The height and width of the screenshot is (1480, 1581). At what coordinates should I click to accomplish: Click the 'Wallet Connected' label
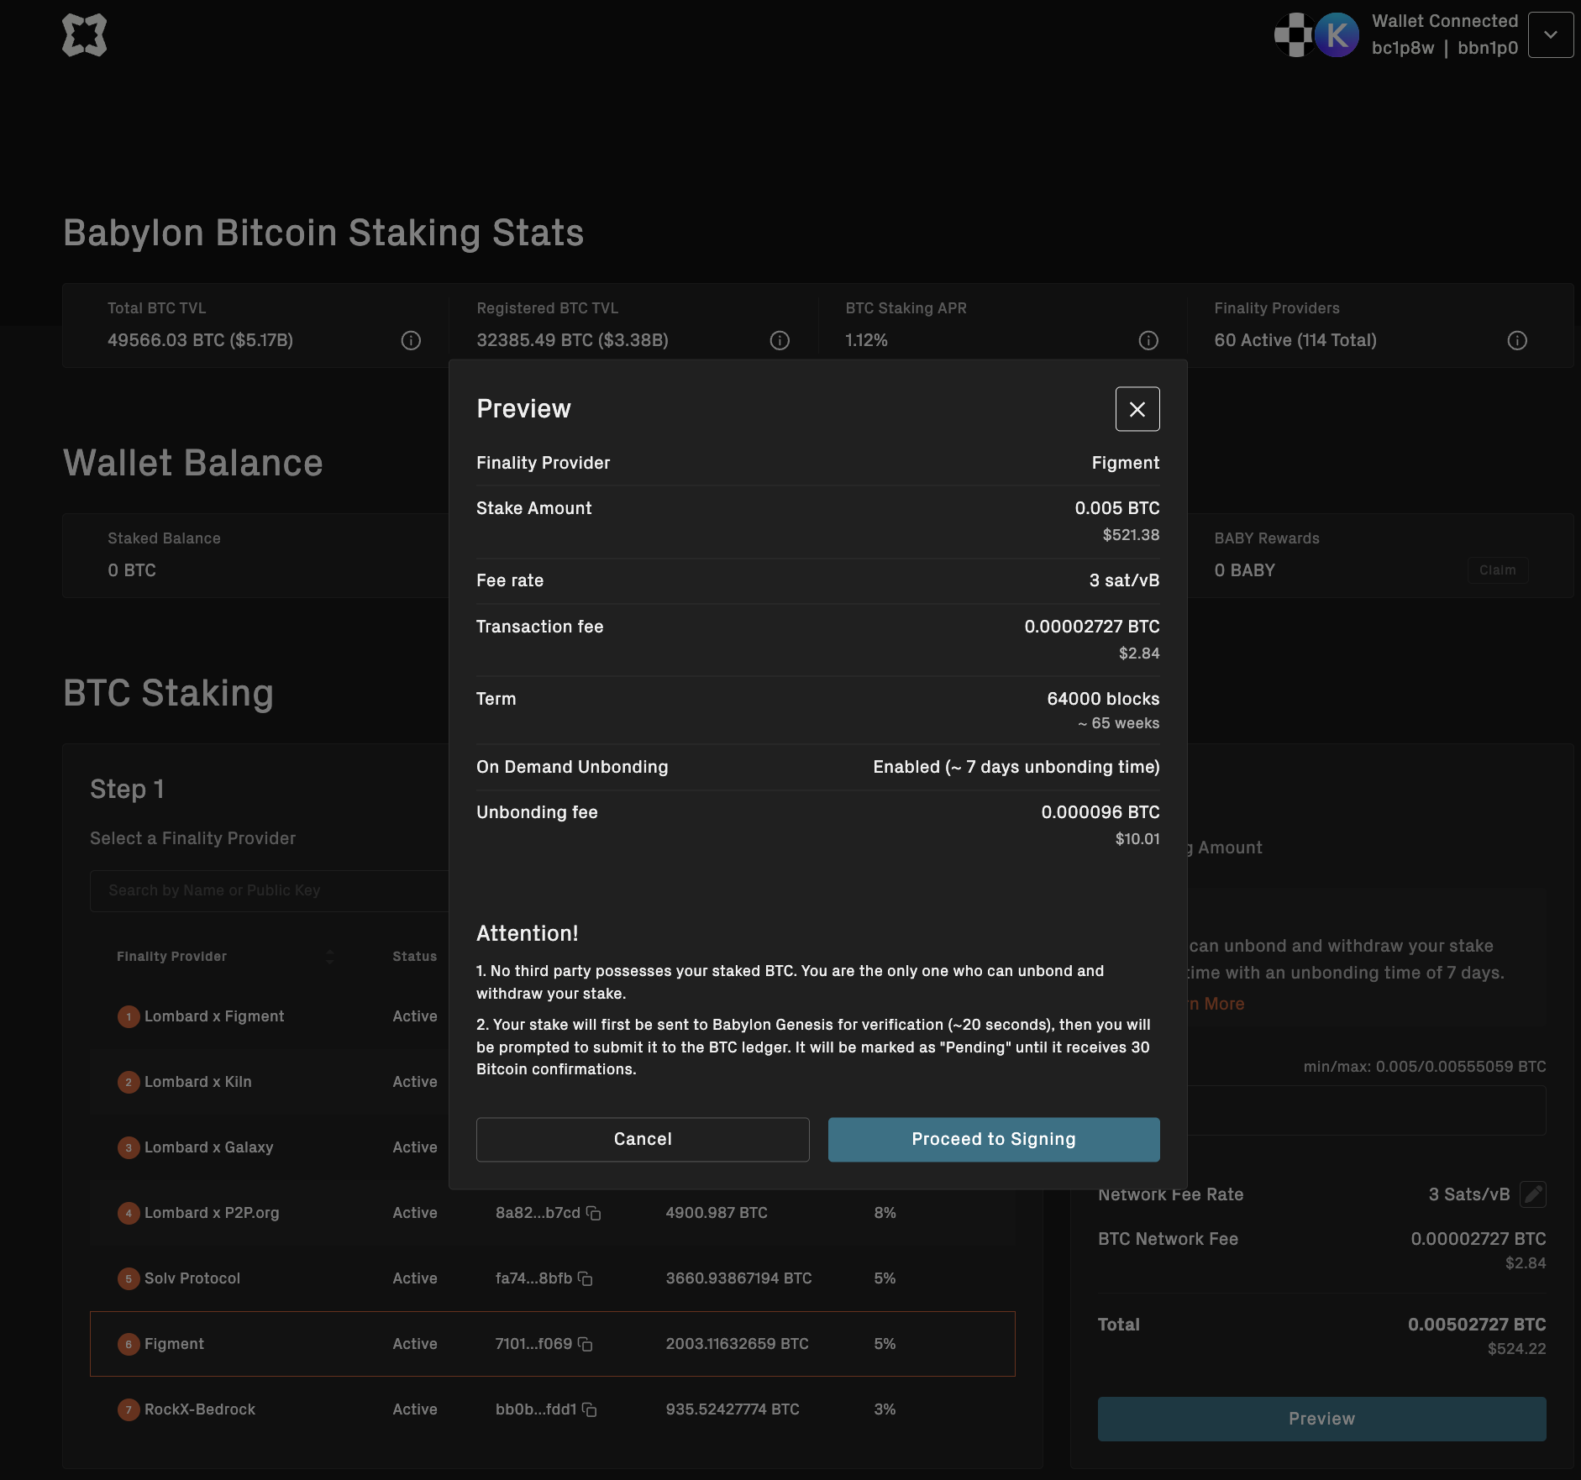coord(1445,21)
